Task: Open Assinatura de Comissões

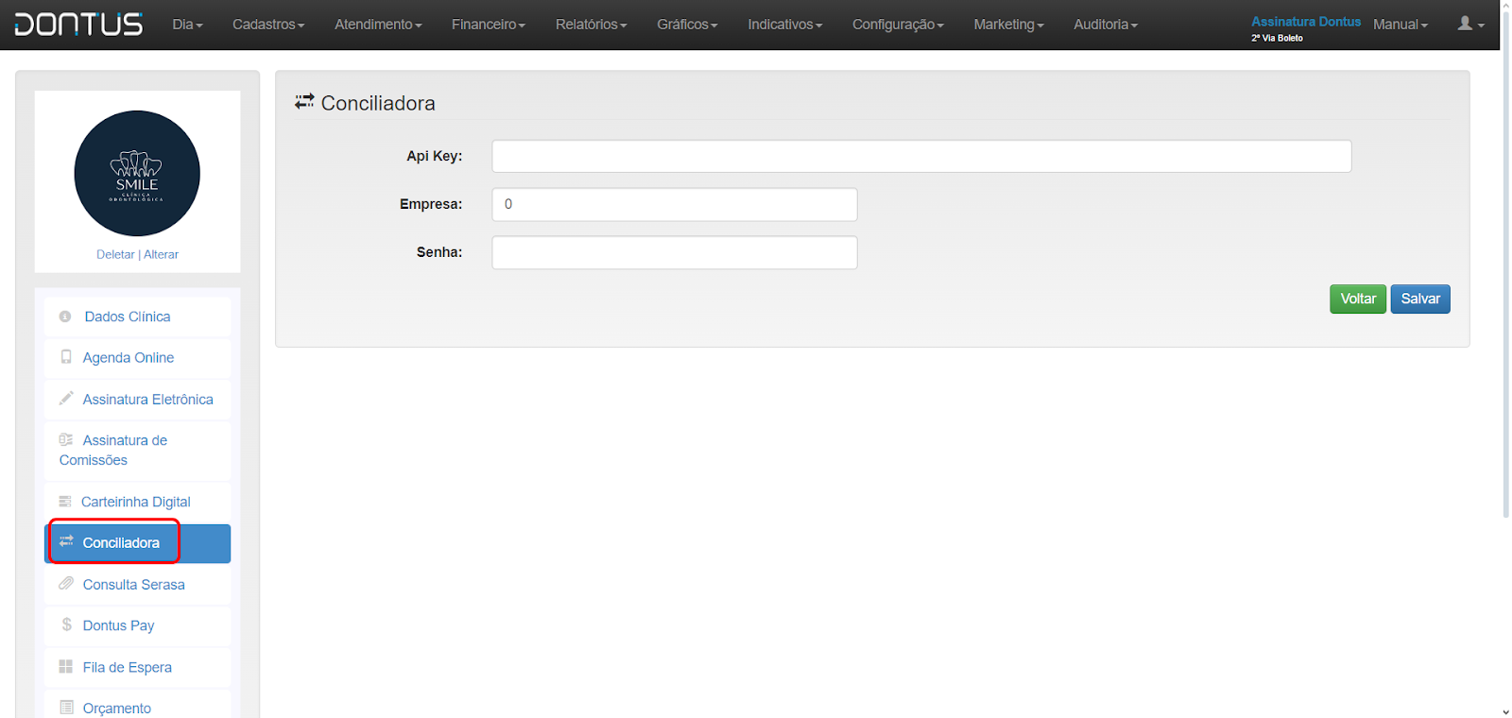Action: [137, 451]
